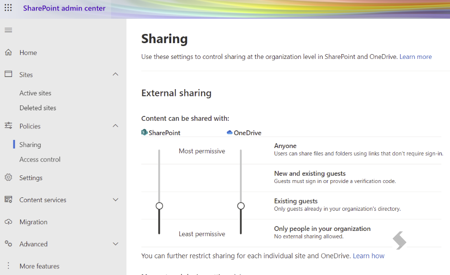
Task: Open the Advanced navigation label
Action: tap(33, 244)
